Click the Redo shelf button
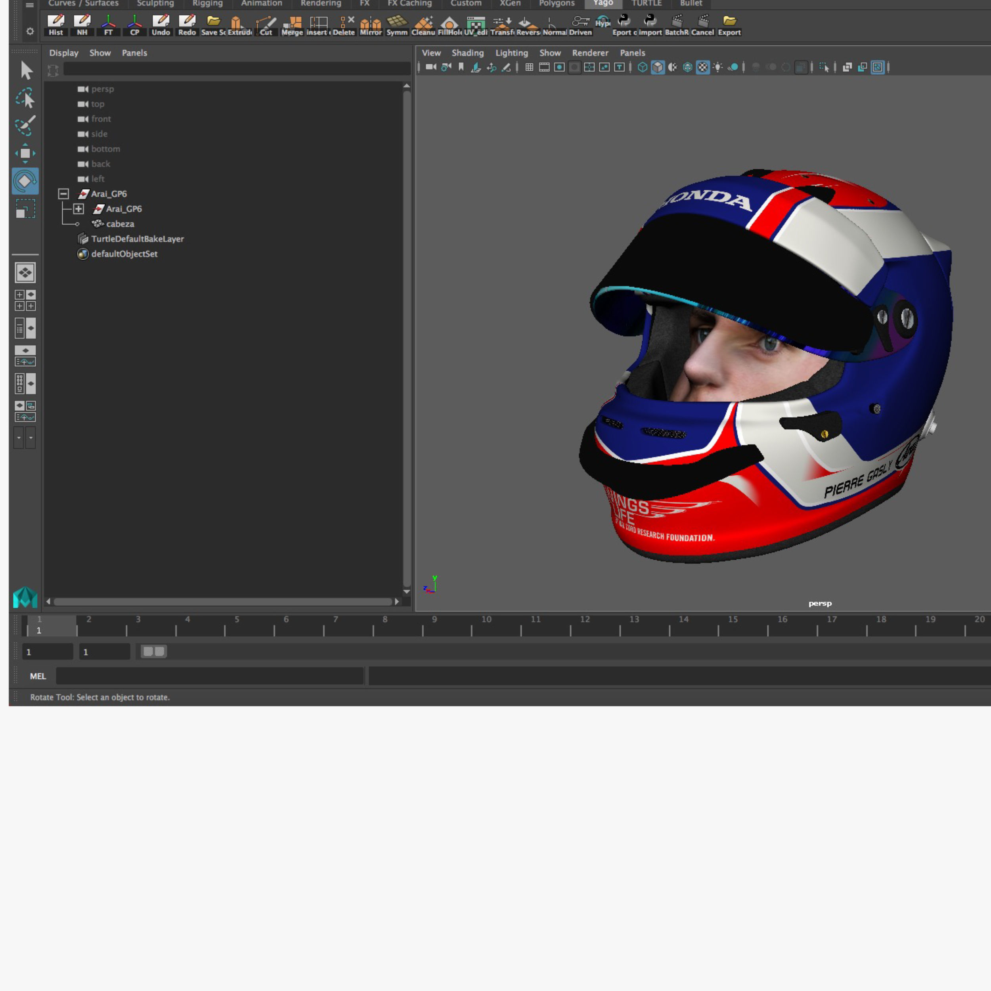 [x=187, y=25]
